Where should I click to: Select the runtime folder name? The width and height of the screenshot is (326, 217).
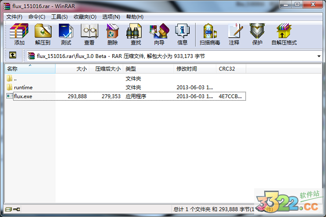pos(23,88)
